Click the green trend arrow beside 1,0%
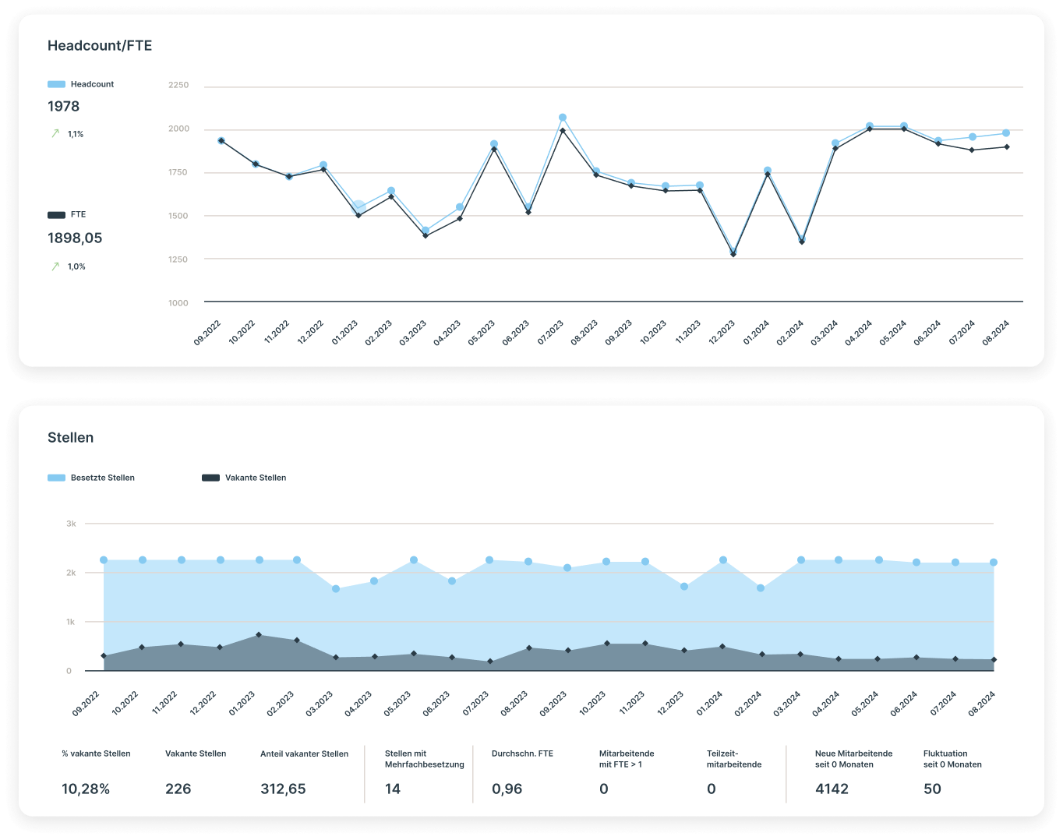 tap(55, 266)
